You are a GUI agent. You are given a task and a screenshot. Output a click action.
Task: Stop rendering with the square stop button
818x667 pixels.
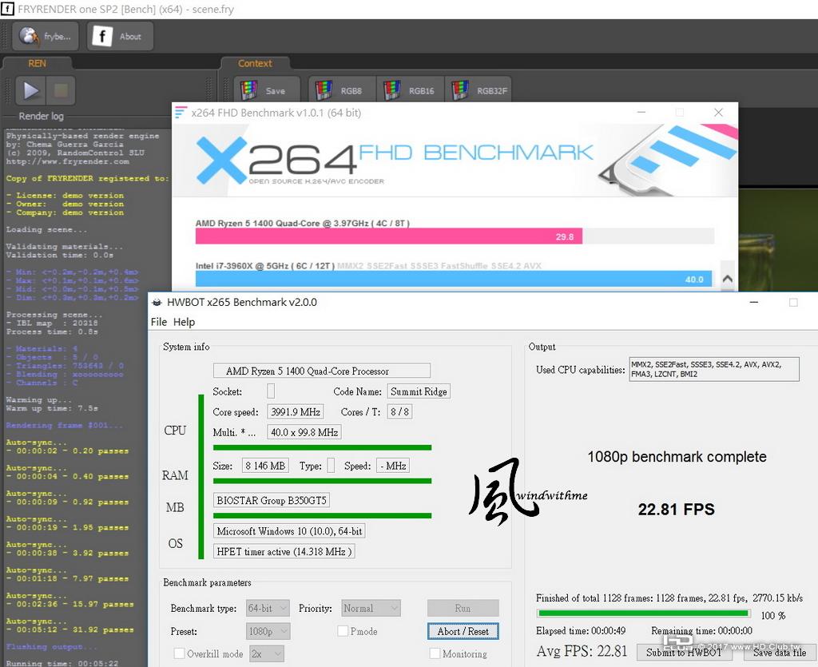click(x=61, y=91)
